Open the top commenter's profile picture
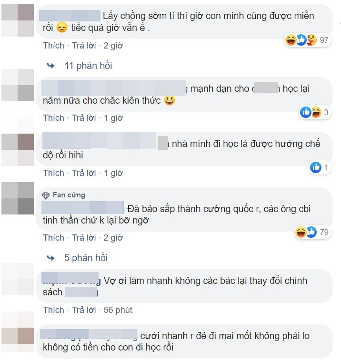The width and height of the screenshot is (341, 360). 18,20
